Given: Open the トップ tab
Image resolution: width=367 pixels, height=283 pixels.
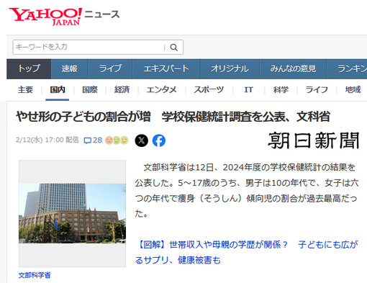Looking at the screenshot, I should click(29, 69).
